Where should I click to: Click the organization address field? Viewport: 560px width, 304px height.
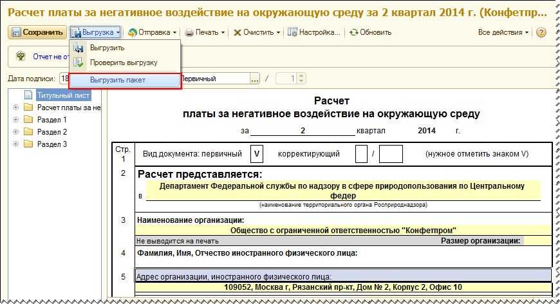tap(344, 287)
